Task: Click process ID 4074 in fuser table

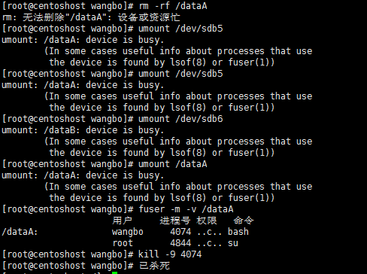Action: [180, 232]
